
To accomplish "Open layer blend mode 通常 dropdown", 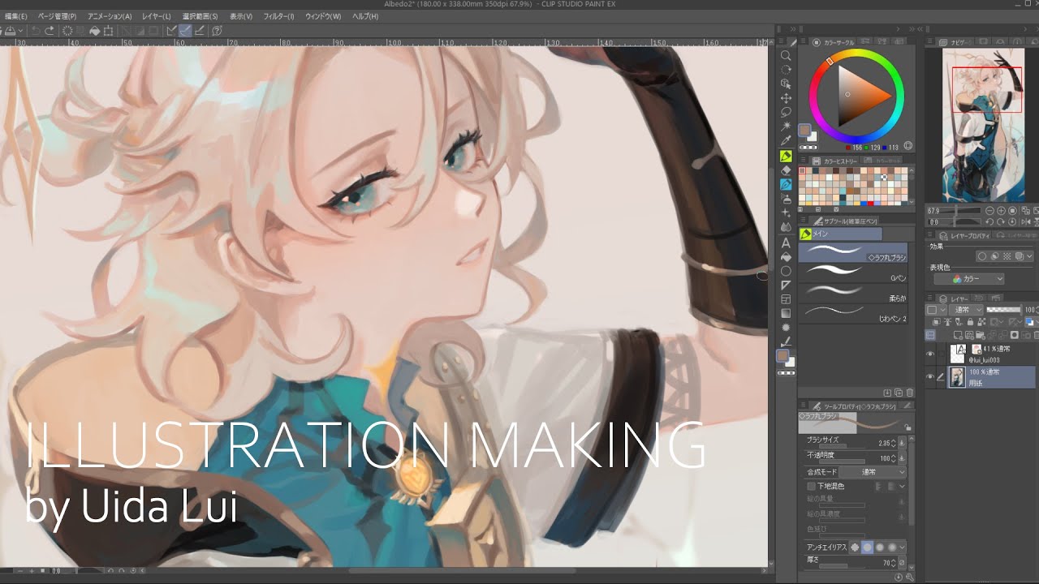I will (x=968, y=310).
